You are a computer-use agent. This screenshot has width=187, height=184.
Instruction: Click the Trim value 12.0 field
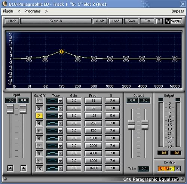[x=143, y=169]
